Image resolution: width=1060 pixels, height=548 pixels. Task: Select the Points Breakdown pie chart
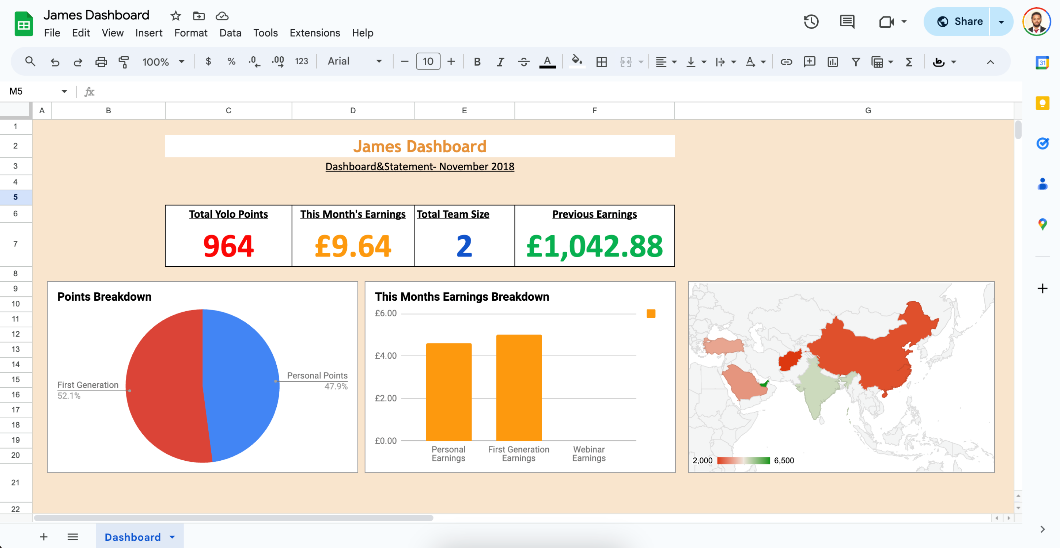tap(202, 377)
